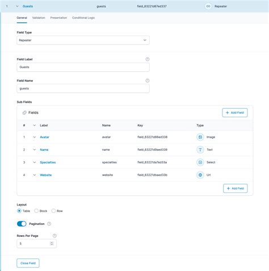Image resolution: width=269 pixels, height=271 pixels.
Task: Expand the Avatar sub field chevron
Action: click(x=35, y=137)
